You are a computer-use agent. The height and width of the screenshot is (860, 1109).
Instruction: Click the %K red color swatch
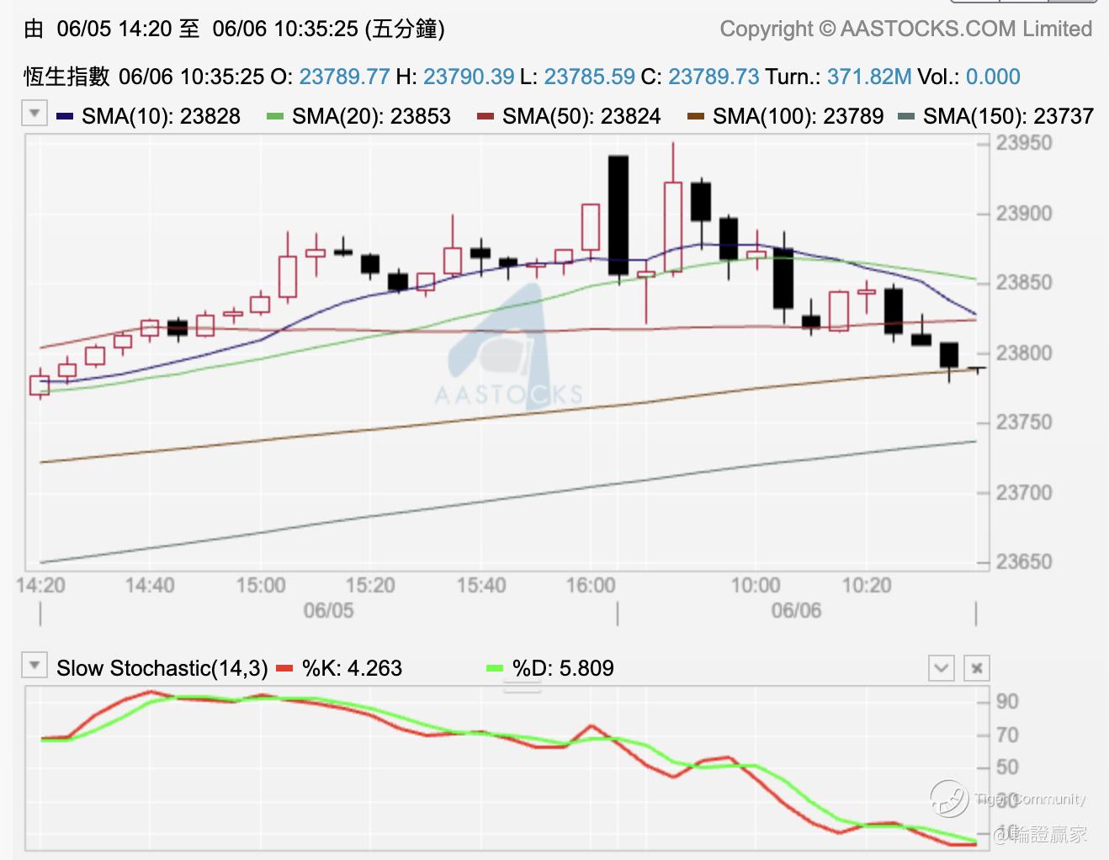(284, 669)
